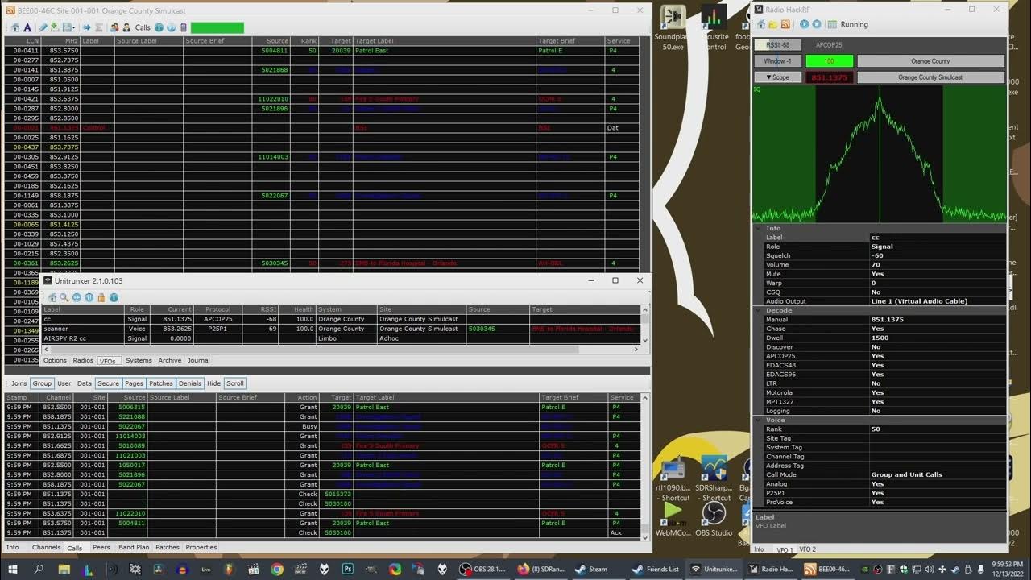The image size is (1031, 580).
Task: Toggle the LTR decode value set to No
Action: [937, 383]
